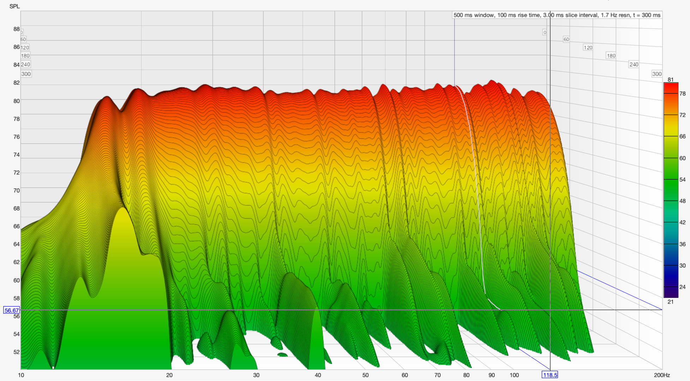Click the left-side 300 ms time label

click(x=26, y=74)
